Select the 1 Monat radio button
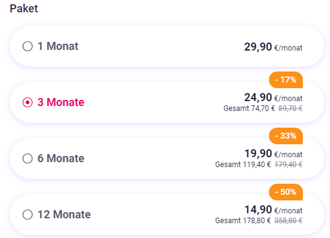This screenshot has width=330, height=238. 28,46
